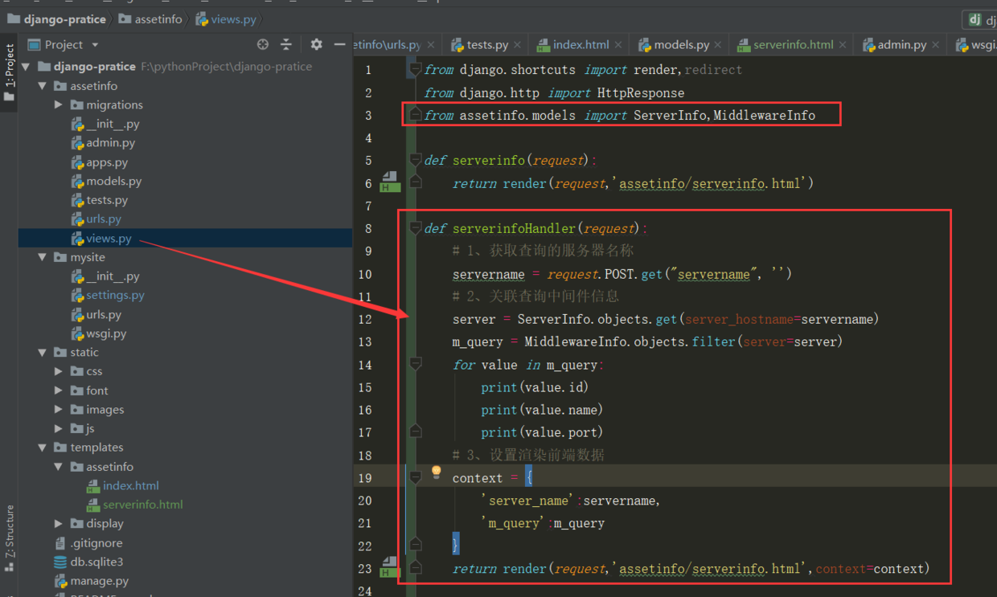Click assetinfo in the breadcrumb path
Viewport: 997px width, 597px height.
158,19
